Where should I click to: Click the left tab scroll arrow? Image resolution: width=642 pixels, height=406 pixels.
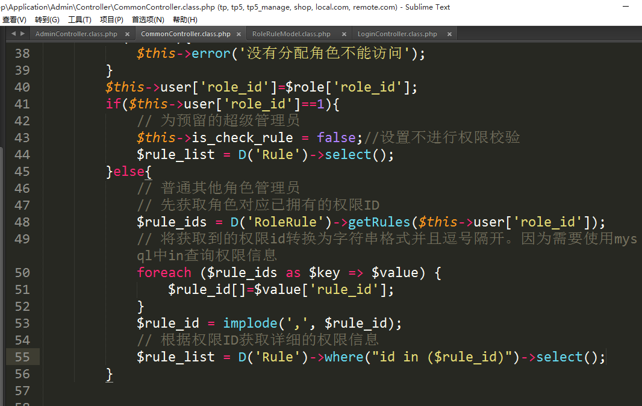coord(13,34)
